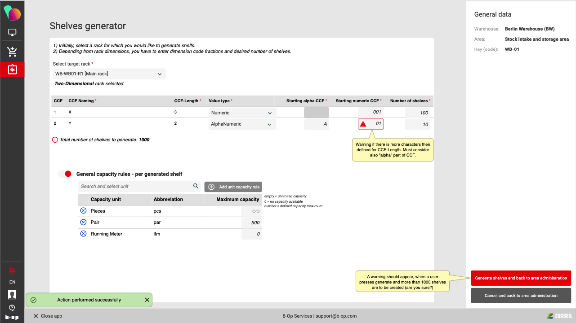Remove the Running Meter capacity row

(x=83, y=234)
